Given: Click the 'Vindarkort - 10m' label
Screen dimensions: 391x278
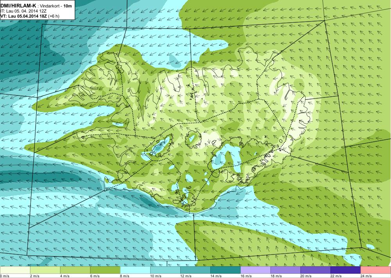Looking at the screenshot, I should (55, 6).
